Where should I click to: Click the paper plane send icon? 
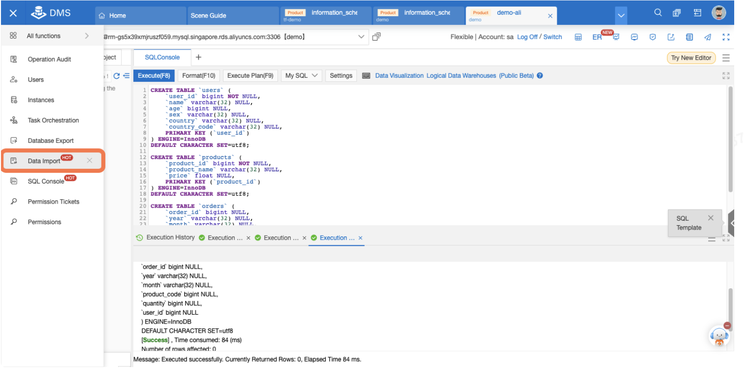click(707, 37)
